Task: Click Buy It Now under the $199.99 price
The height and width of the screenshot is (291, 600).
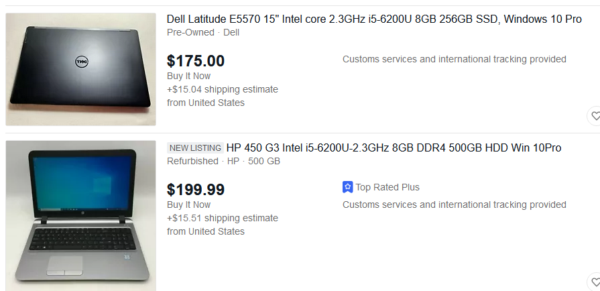Action: pos(188,205)
